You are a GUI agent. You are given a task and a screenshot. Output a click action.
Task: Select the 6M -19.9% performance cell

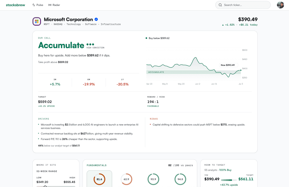[x=89, y=82]
